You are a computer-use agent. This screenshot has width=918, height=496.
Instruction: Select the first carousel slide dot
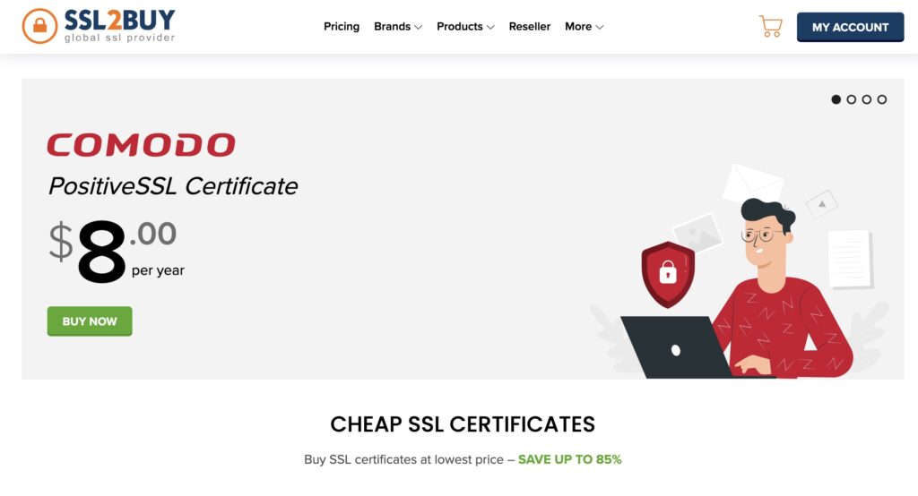click(836, 99)
